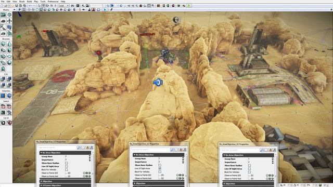This screenshot has height=187, width=333.
Task: Click blue Play in viewport arrow
Action: [x=105, y=9]
